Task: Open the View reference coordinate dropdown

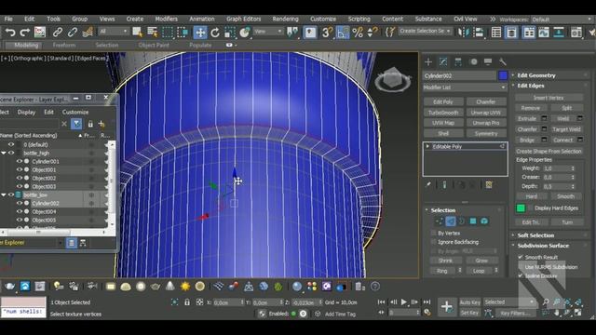Action: coord(268,31)
